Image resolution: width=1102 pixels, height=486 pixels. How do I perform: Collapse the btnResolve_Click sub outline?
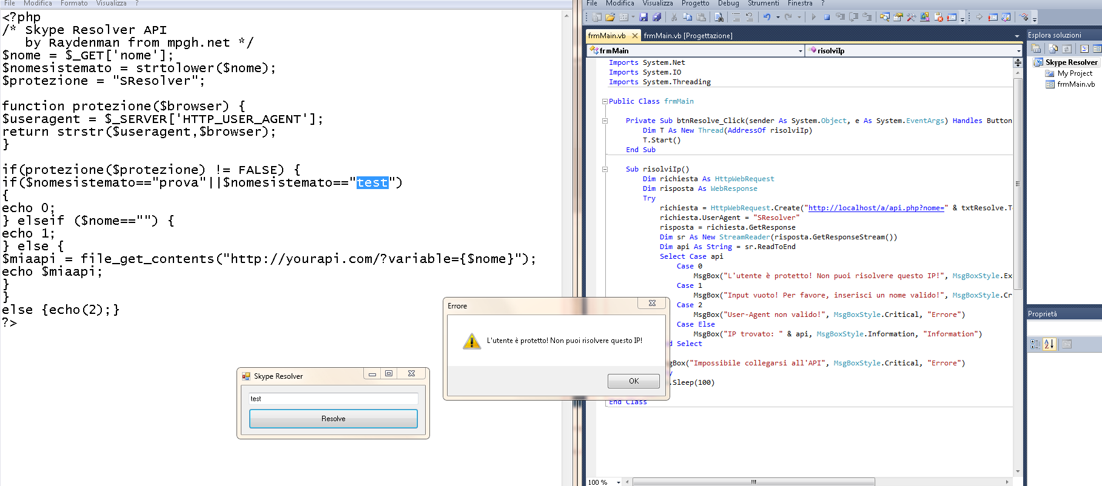(605, 121)
